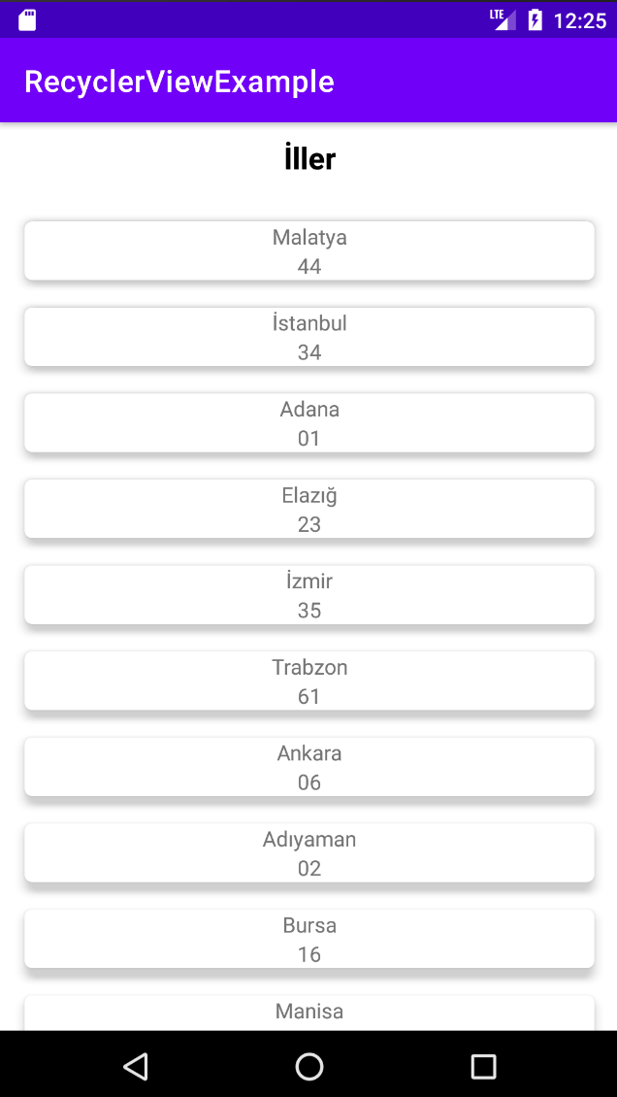
Task: Open the Elazığ 23 entry
Action: 308,509
